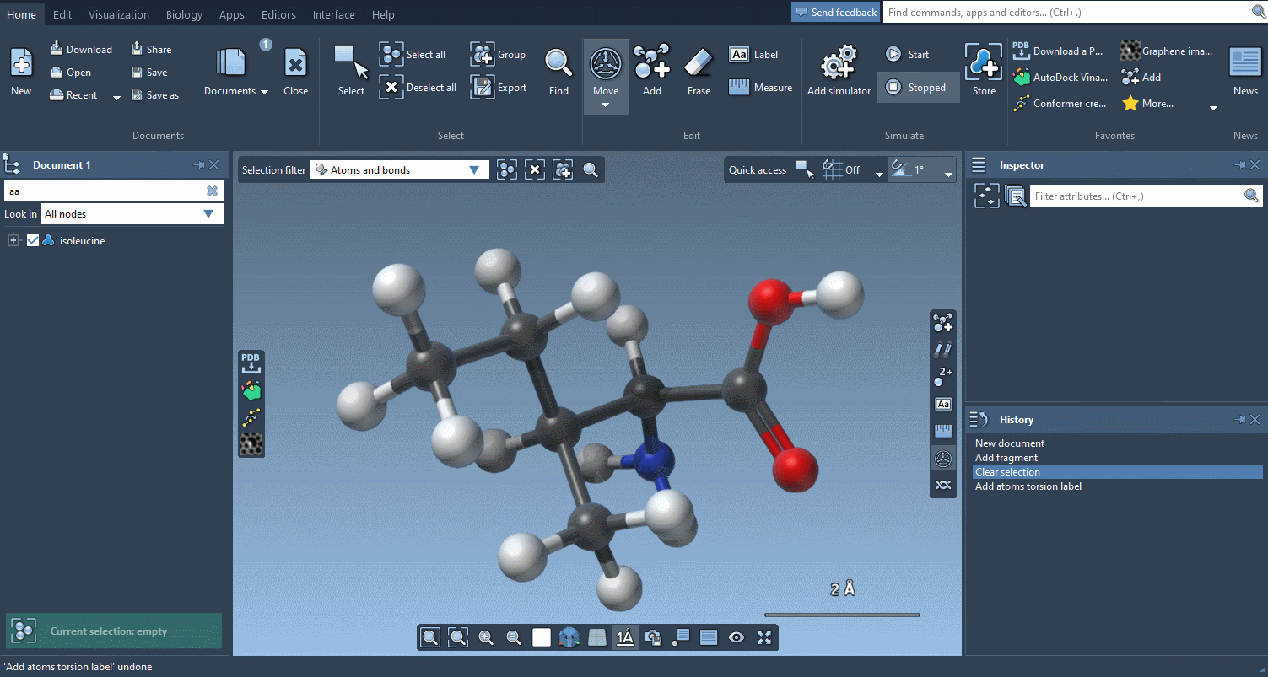Click the Send feedback button

tap(835, 13)
